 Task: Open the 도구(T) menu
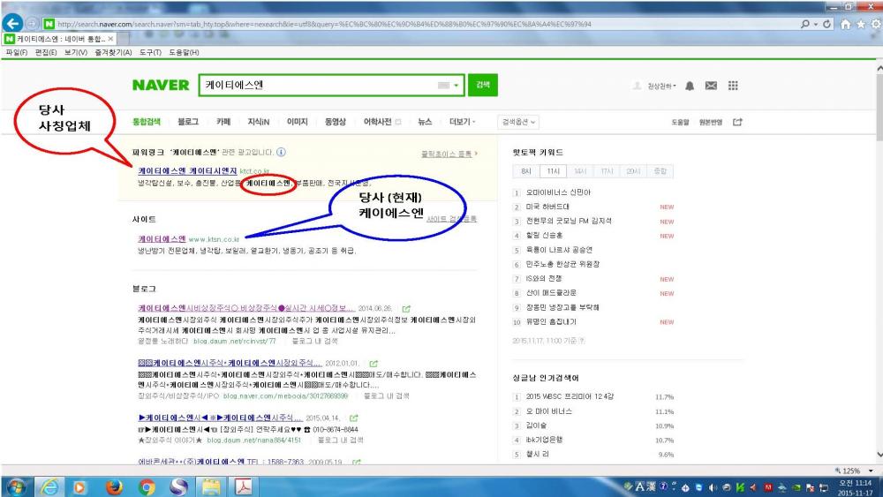(150, 52)
